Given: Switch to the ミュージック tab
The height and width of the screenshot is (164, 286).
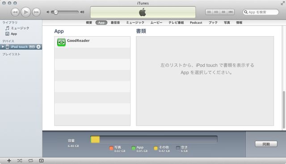Looking at the screenshot, I should 135,23.
